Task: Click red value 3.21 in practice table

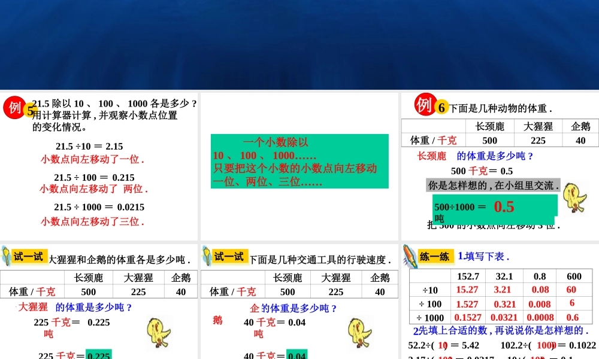Action: coord(502,290)
